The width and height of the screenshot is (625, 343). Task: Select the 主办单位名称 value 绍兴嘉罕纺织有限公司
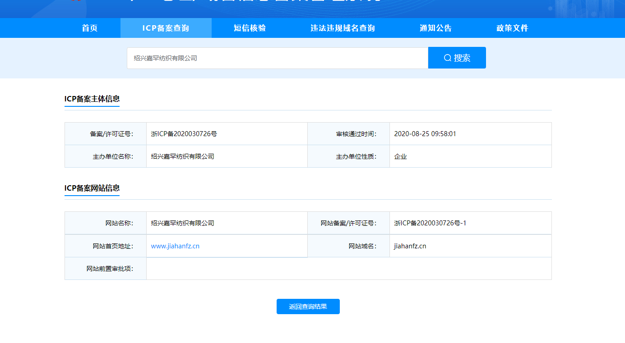click(x=182, y=156)
